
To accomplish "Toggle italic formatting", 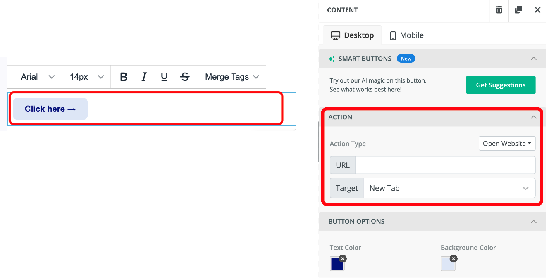I will (144, 77).
